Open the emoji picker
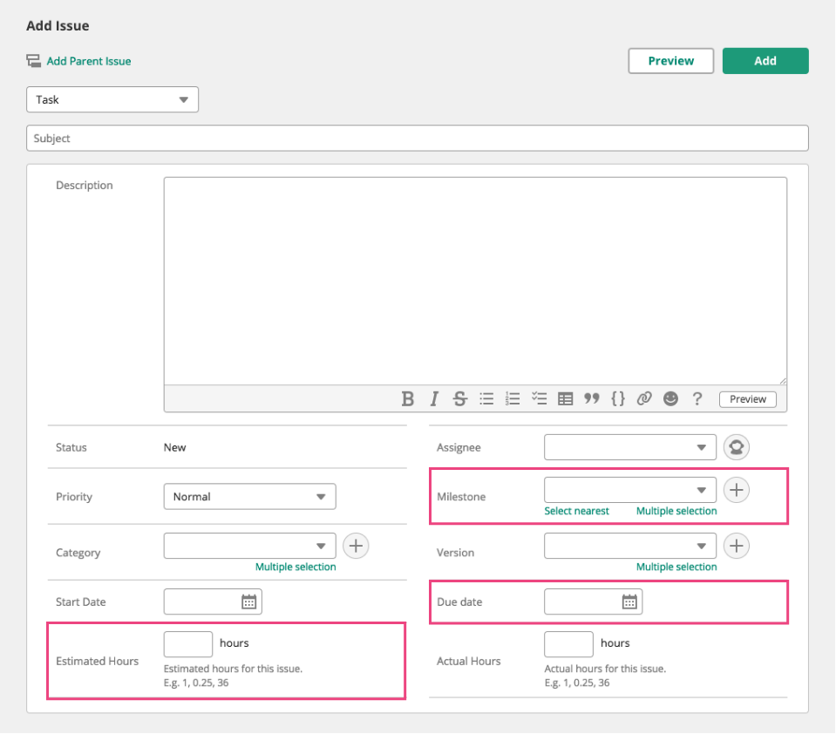836x734 pixels. click(670, 398)
